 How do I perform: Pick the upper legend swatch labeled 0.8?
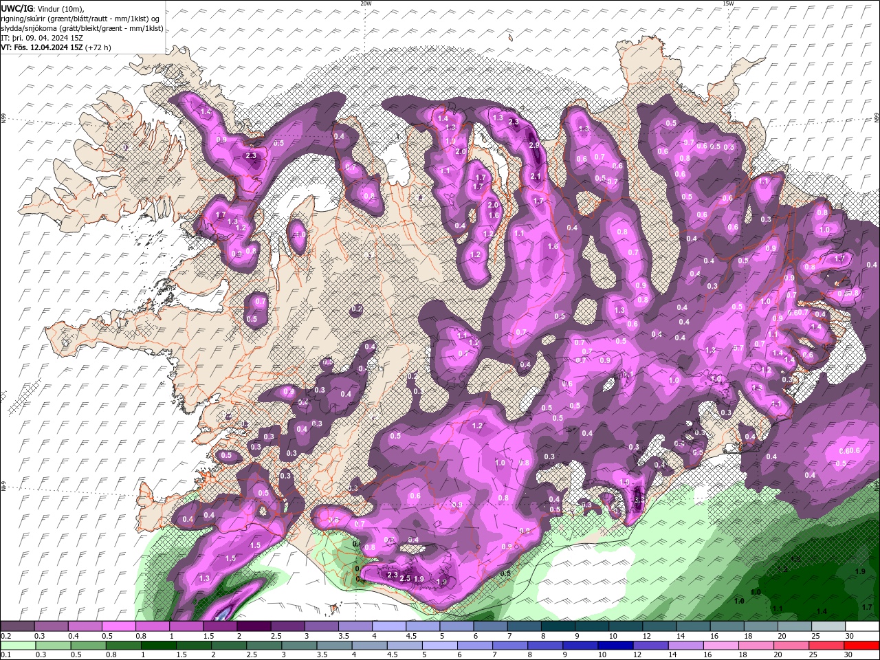152,626
